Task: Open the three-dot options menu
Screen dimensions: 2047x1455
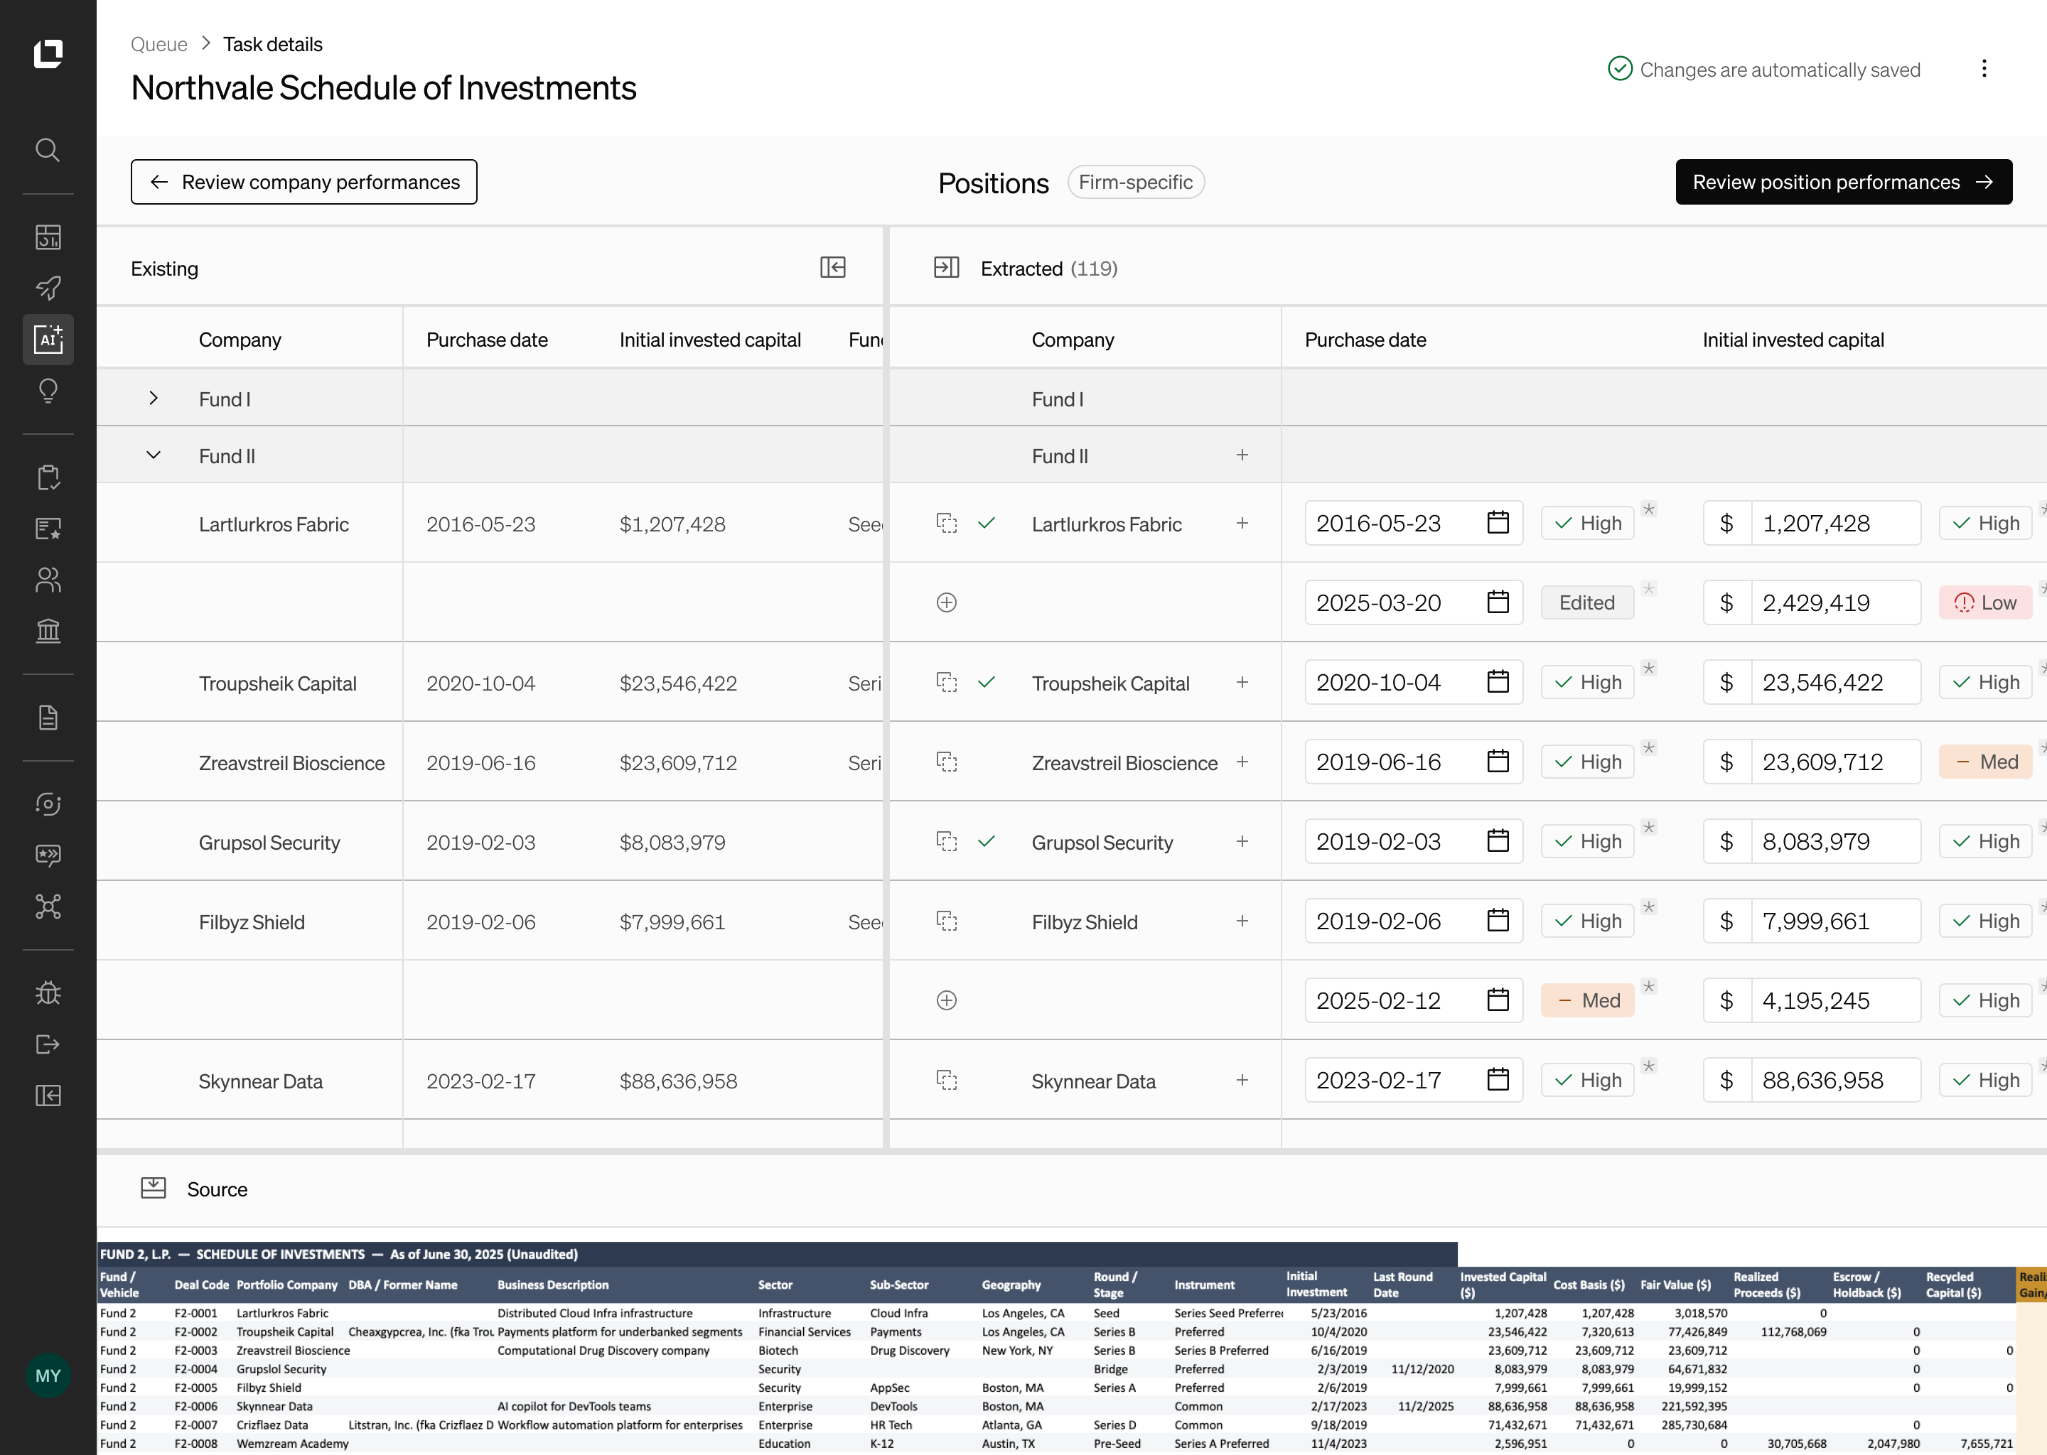Action: [1983, 69]
